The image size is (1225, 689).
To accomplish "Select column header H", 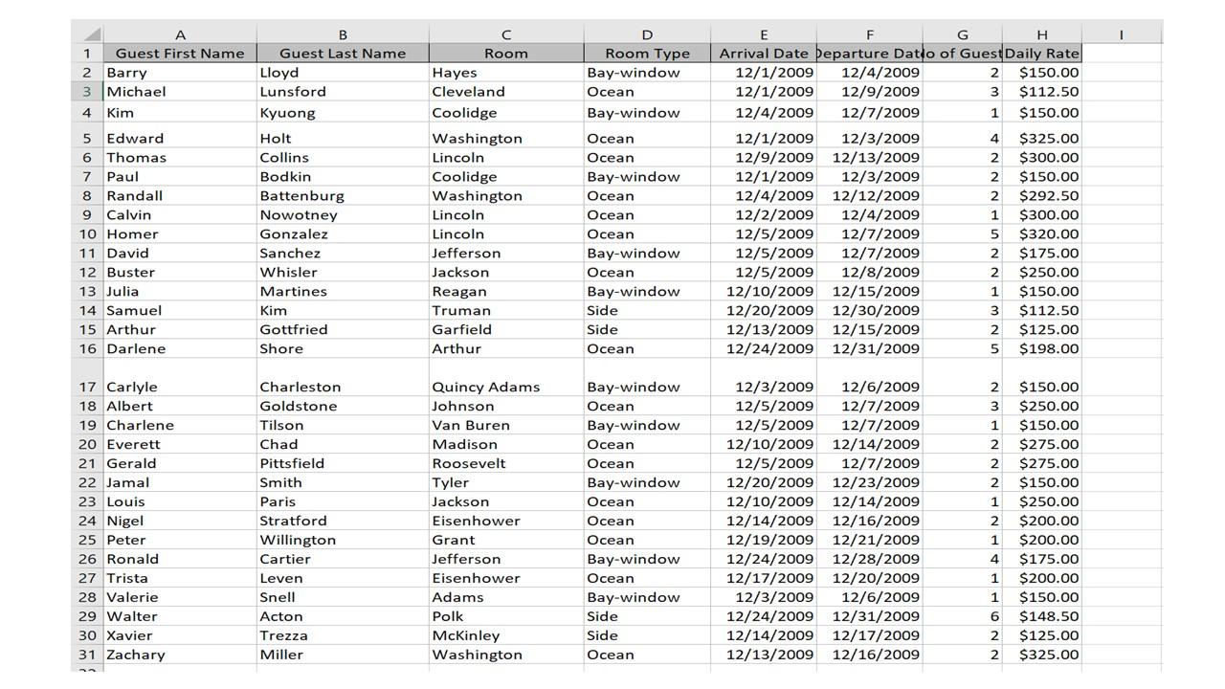I will 1041,33.
